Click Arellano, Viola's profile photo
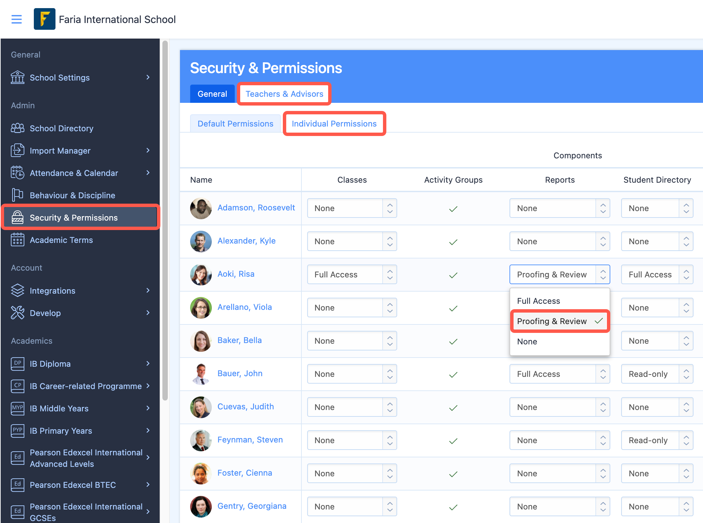Image resolution: width=703 pixels, height=523 pixels. [x=201, y=308]
